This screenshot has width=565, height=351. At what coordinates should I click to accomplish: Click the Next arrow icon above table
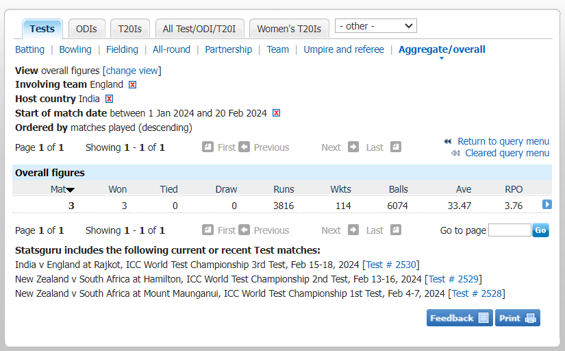tap(353, 147)
